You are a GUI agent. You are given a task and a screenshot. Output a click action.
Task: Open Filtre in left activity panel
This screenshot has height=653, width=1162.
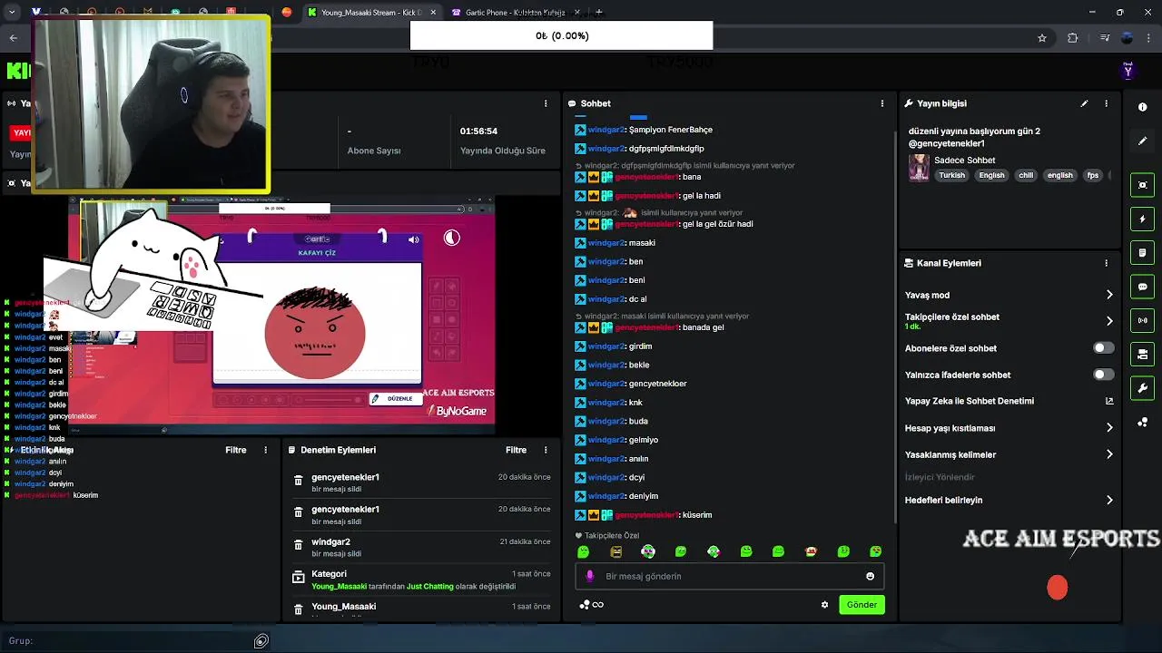coord(235,450)
